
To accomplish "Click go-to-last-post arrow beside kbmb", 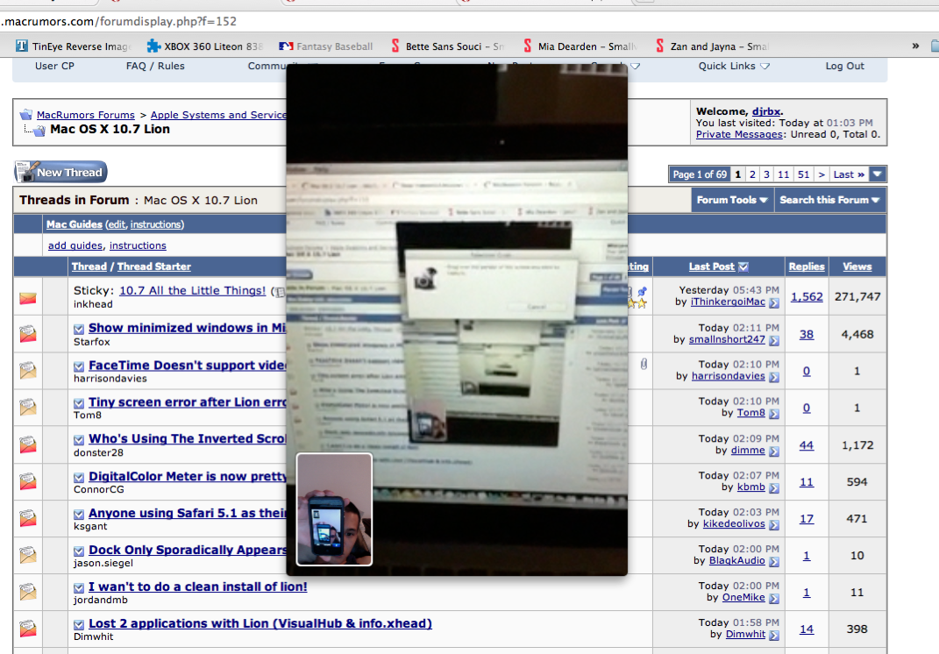I will pos(773,488).
